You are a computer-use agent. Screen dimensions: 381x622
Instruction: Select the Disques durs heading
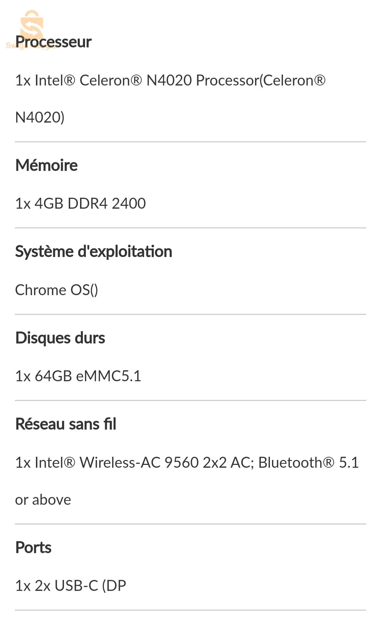click(60, 338)
